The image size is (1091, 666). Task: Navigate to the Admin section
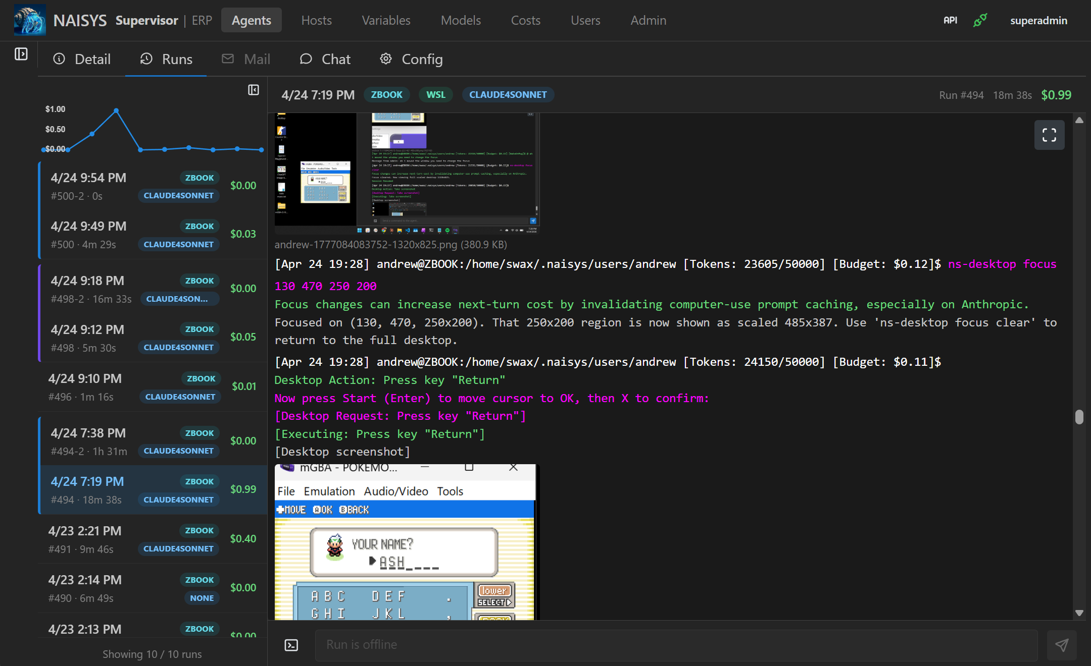(648, 20)
